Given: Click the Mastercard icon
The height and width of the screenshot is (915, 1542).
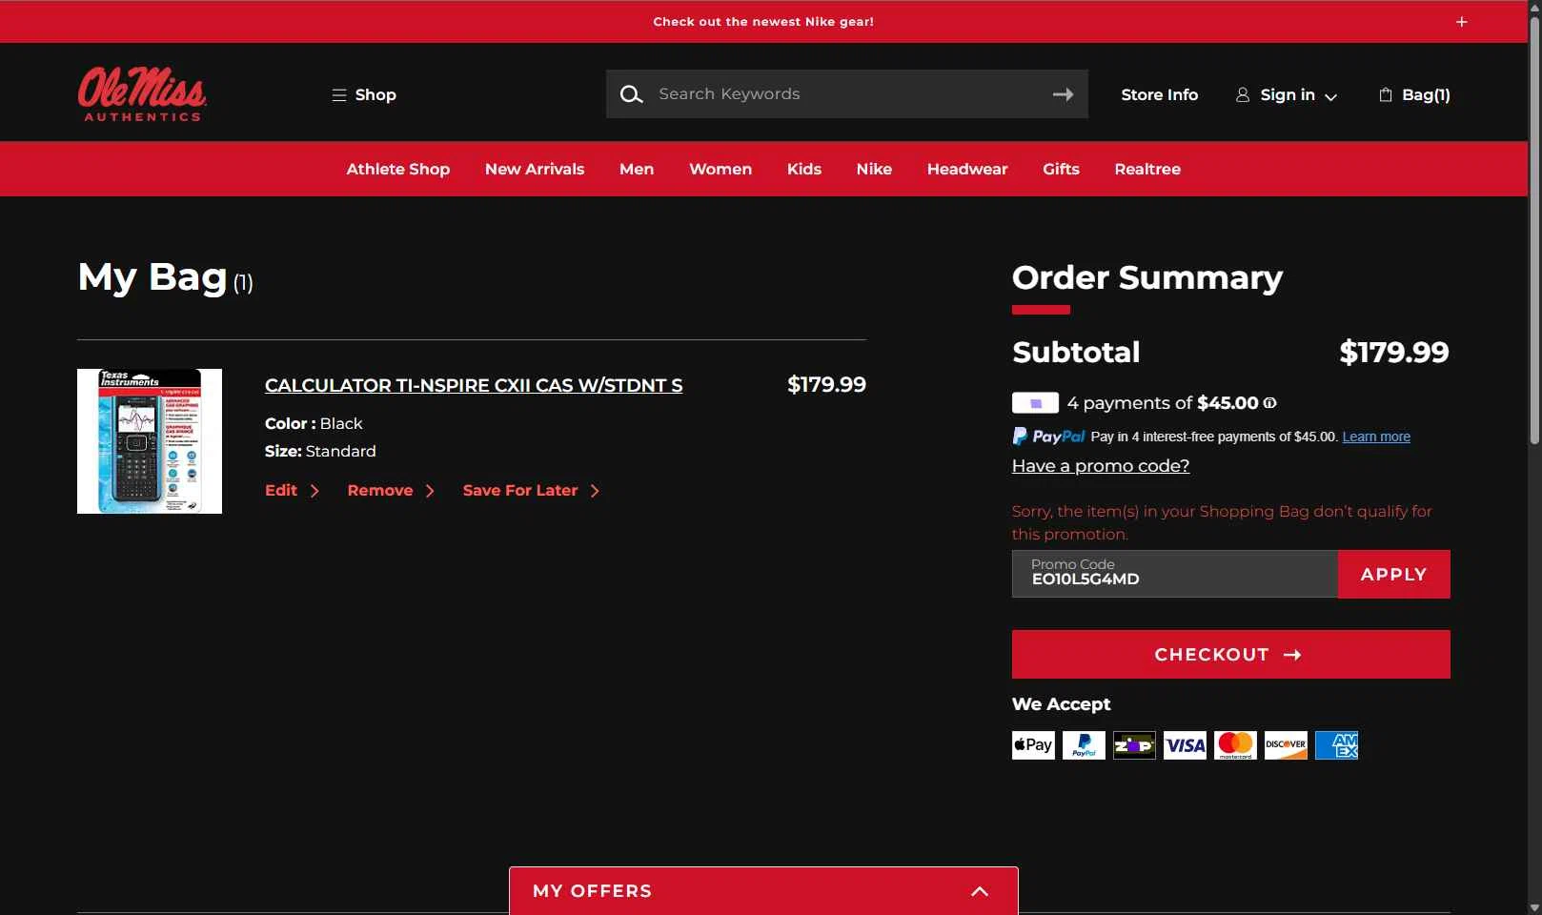Looking at the screenshot, I should point(1235,745).
